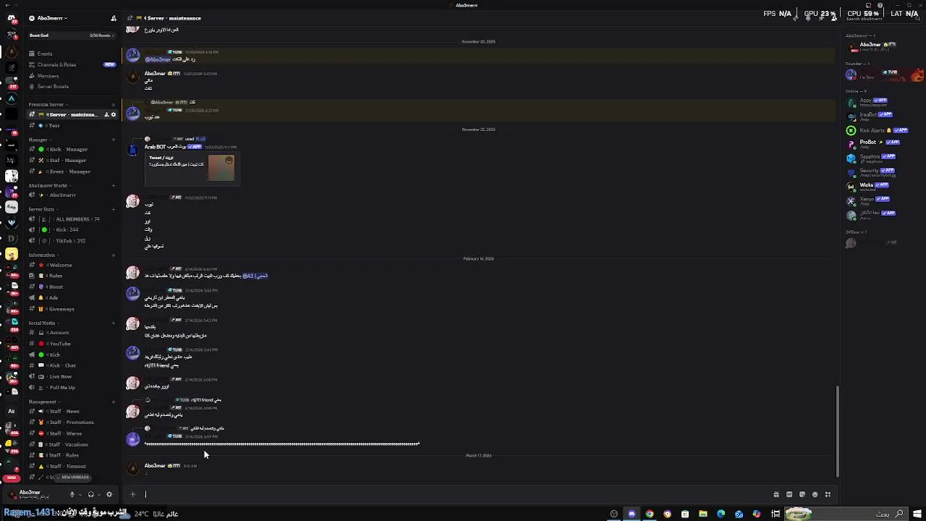The width and height of the screenshot is (926, 521).
Task: Jump to NEW UNREADS pill
Action: pos(73,478)
